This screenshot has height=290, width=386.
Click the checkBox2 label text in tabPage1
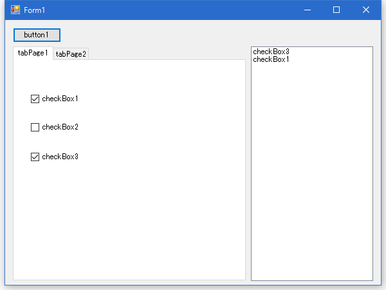[60, 127]
